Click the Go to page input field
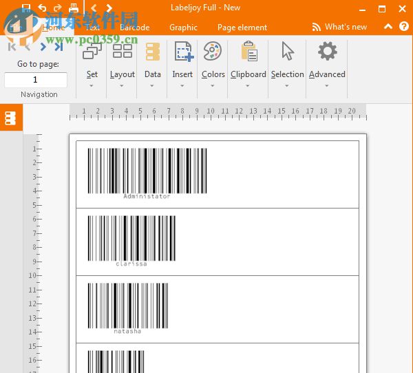Screen dimensions: 413x373 point(36,80)
